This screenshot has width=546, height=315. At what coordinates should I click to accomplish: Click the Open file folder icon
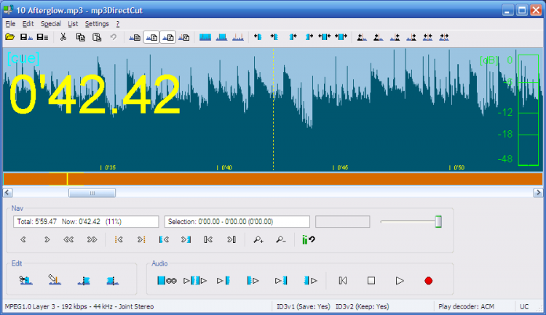click(x=10, y=36)
